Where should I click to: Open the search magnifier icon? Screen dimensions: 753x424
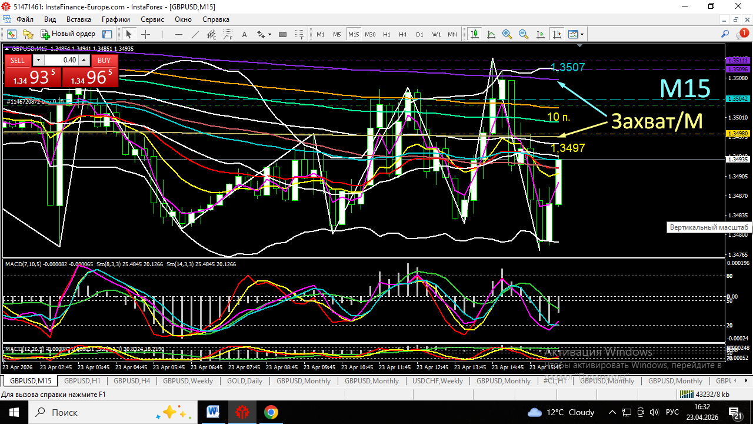[725, 34]
